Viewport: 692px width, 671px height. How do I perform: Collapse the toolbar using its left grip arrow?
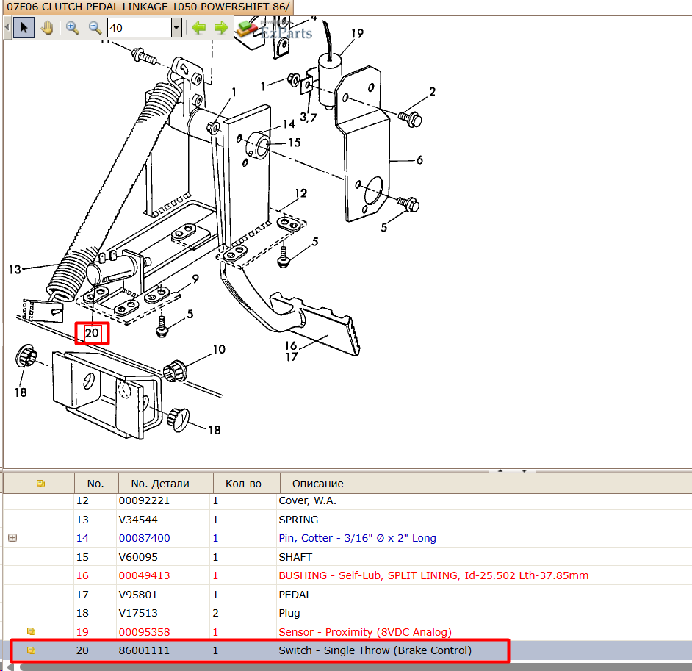7,27
